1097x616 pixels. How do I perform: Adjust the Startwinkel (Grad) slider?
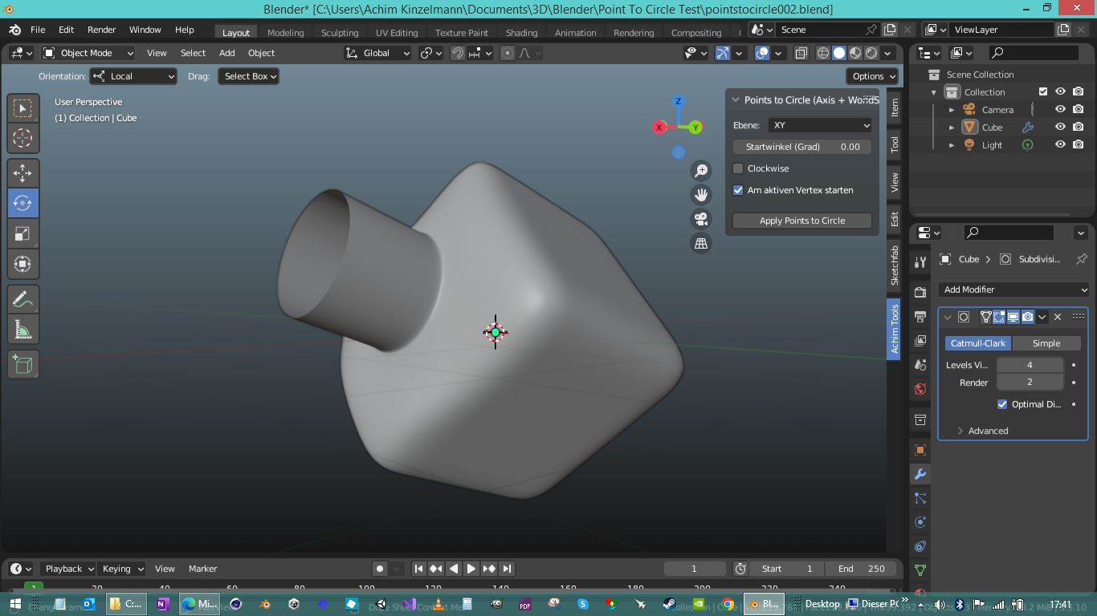click(801, 147)
